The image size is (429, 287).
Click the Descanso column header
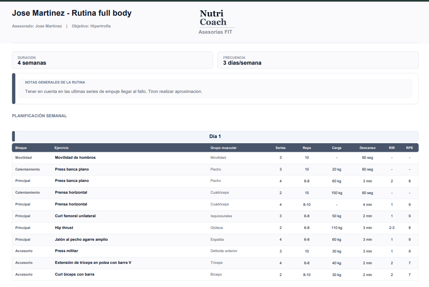(367, 148)
